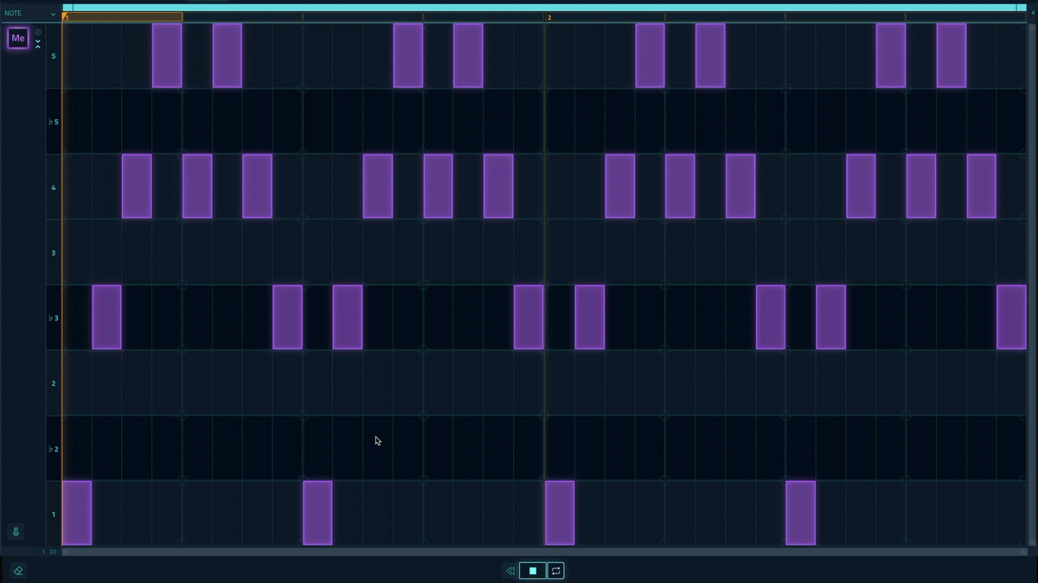Click the cyan overview zoom bar at top
1038x583 pixels.
click(x=543, y=7)
